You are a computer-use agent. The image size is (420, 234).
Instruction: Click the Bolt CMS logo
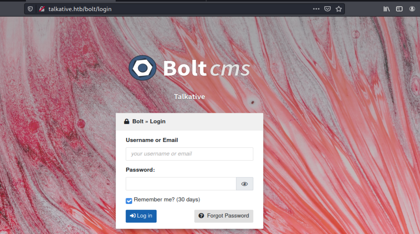click(x=189, y=68)
